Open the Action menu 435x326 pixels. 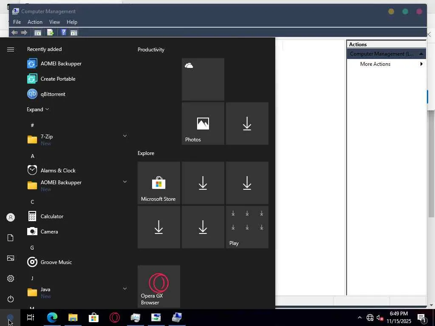click(x=35, y=22)
